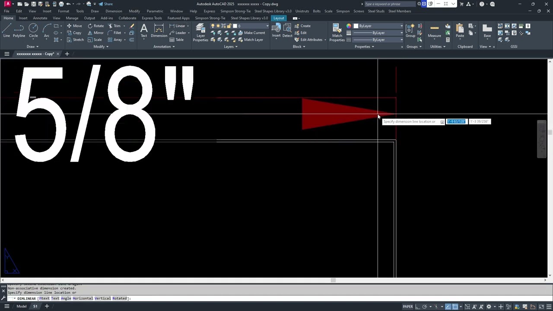Open the Match Properties tool

coord(337,33)
